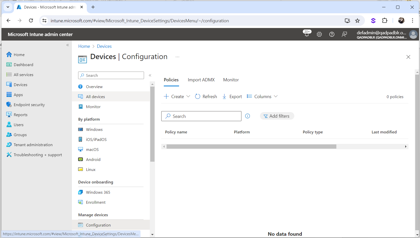Screen dimensions: 420x238
Task: Click the right arrow of horizontal scrollbar
Action: pos(406,146)
